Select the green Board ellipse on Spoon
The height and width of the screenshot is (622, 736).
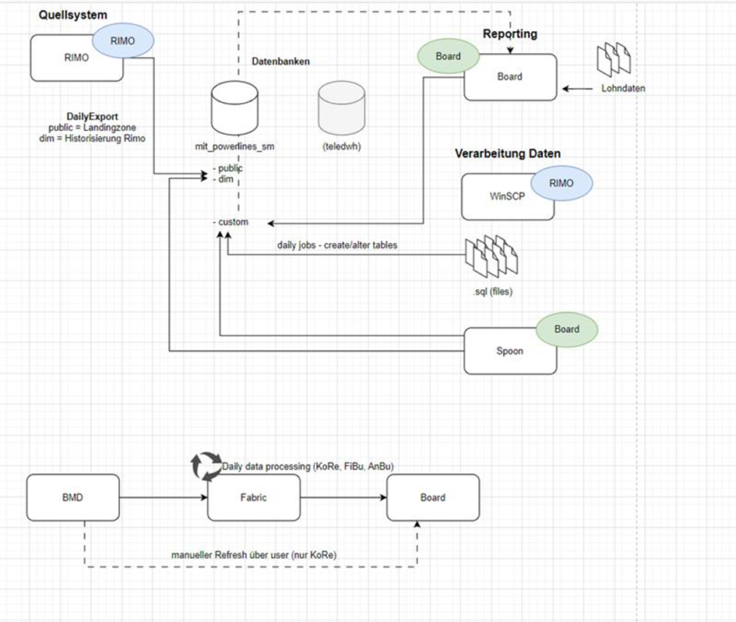click(x=566, y=330)
